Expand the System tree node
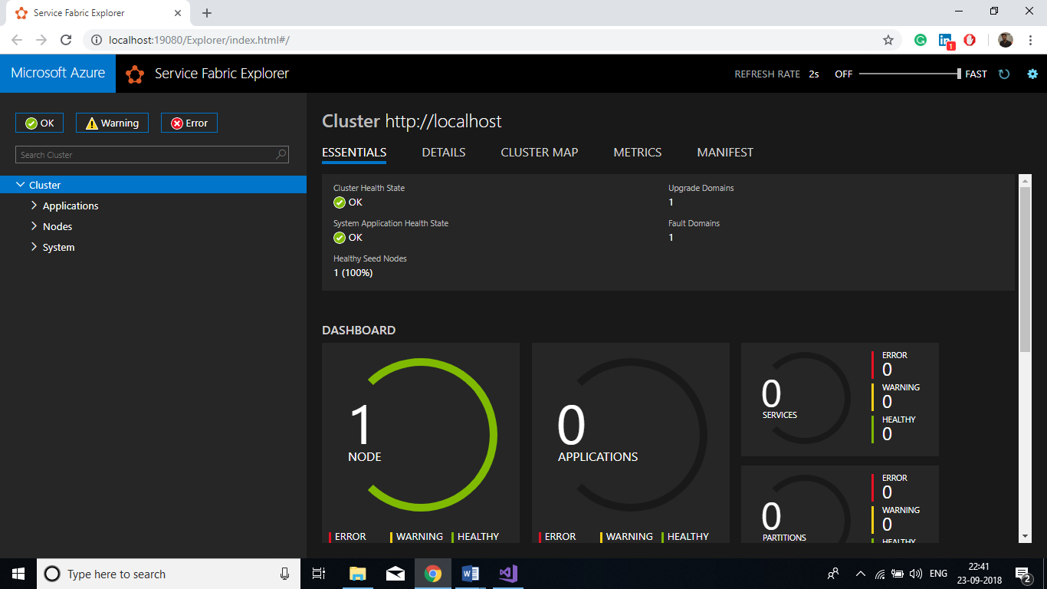The height and width of the screenshot is (589, 1047). 34,247
